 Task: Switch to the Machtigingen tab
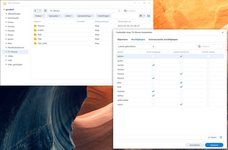138,39
